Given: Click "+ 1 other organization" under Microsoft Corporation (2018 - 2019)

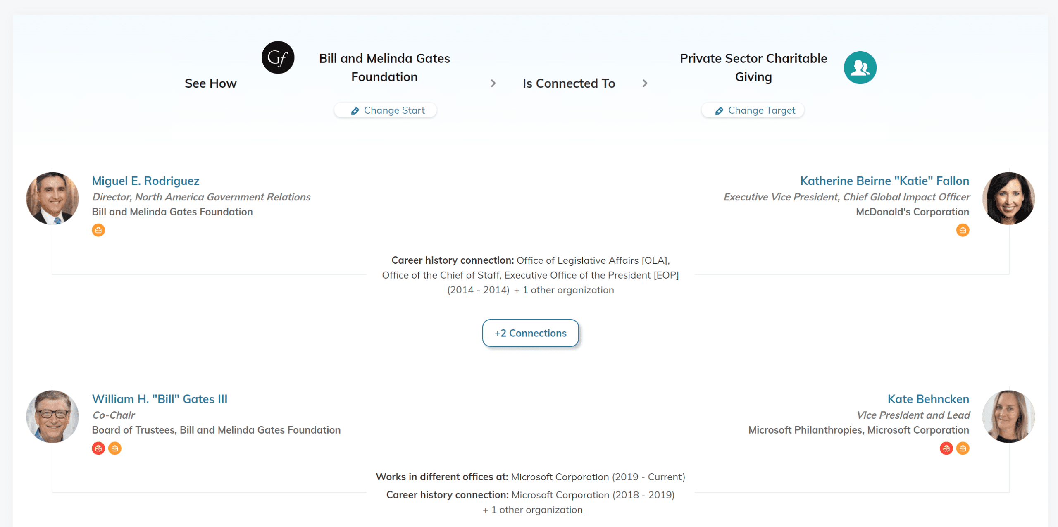Looking at the screenshot, I should tap(533, 510).
